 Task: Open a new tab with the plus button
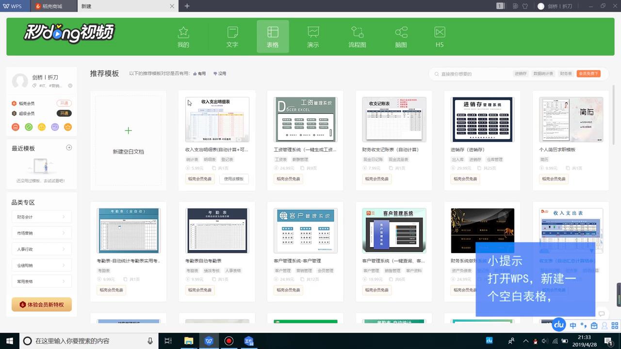(x=187, y=6)
